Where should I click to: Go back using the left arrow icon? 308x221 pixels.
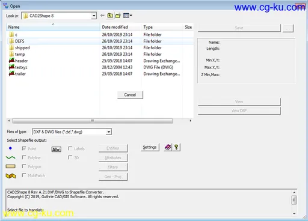(x=102, y=16)
